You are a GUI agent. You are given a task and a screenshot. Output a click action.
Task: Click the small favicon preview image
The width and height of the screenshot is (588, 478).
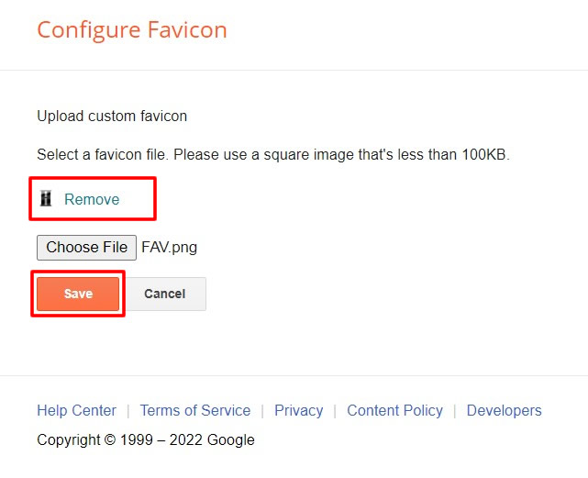click(46, 199)
